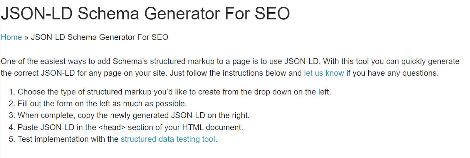Click the main 'JSON-LD Schema Generator For SEO' heading
The image size is (470, 158).
pyautogui.click(x=145, y=14)
